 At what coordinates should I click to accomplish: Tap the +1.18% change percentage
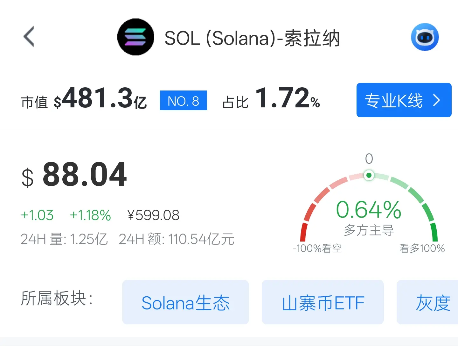(x=90, y=215)
